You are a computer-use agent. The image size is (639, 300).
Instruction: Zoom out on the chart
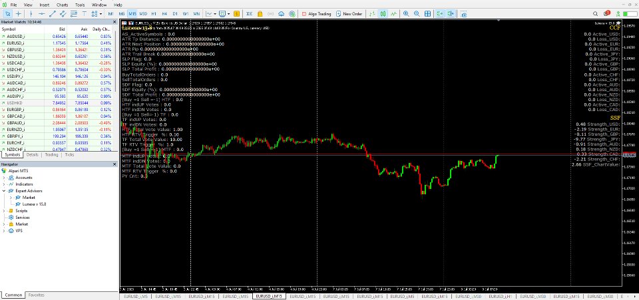[417, 13]
